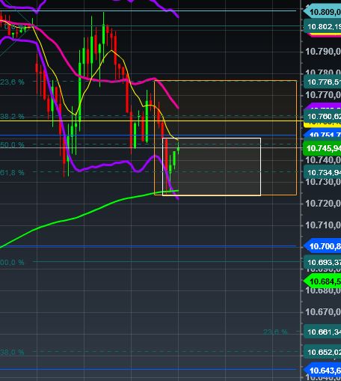Click the 23,6 % Fibonacci label near 10.776
The image size is (341, 381).
pyautogui.click(x=12, y=82)
